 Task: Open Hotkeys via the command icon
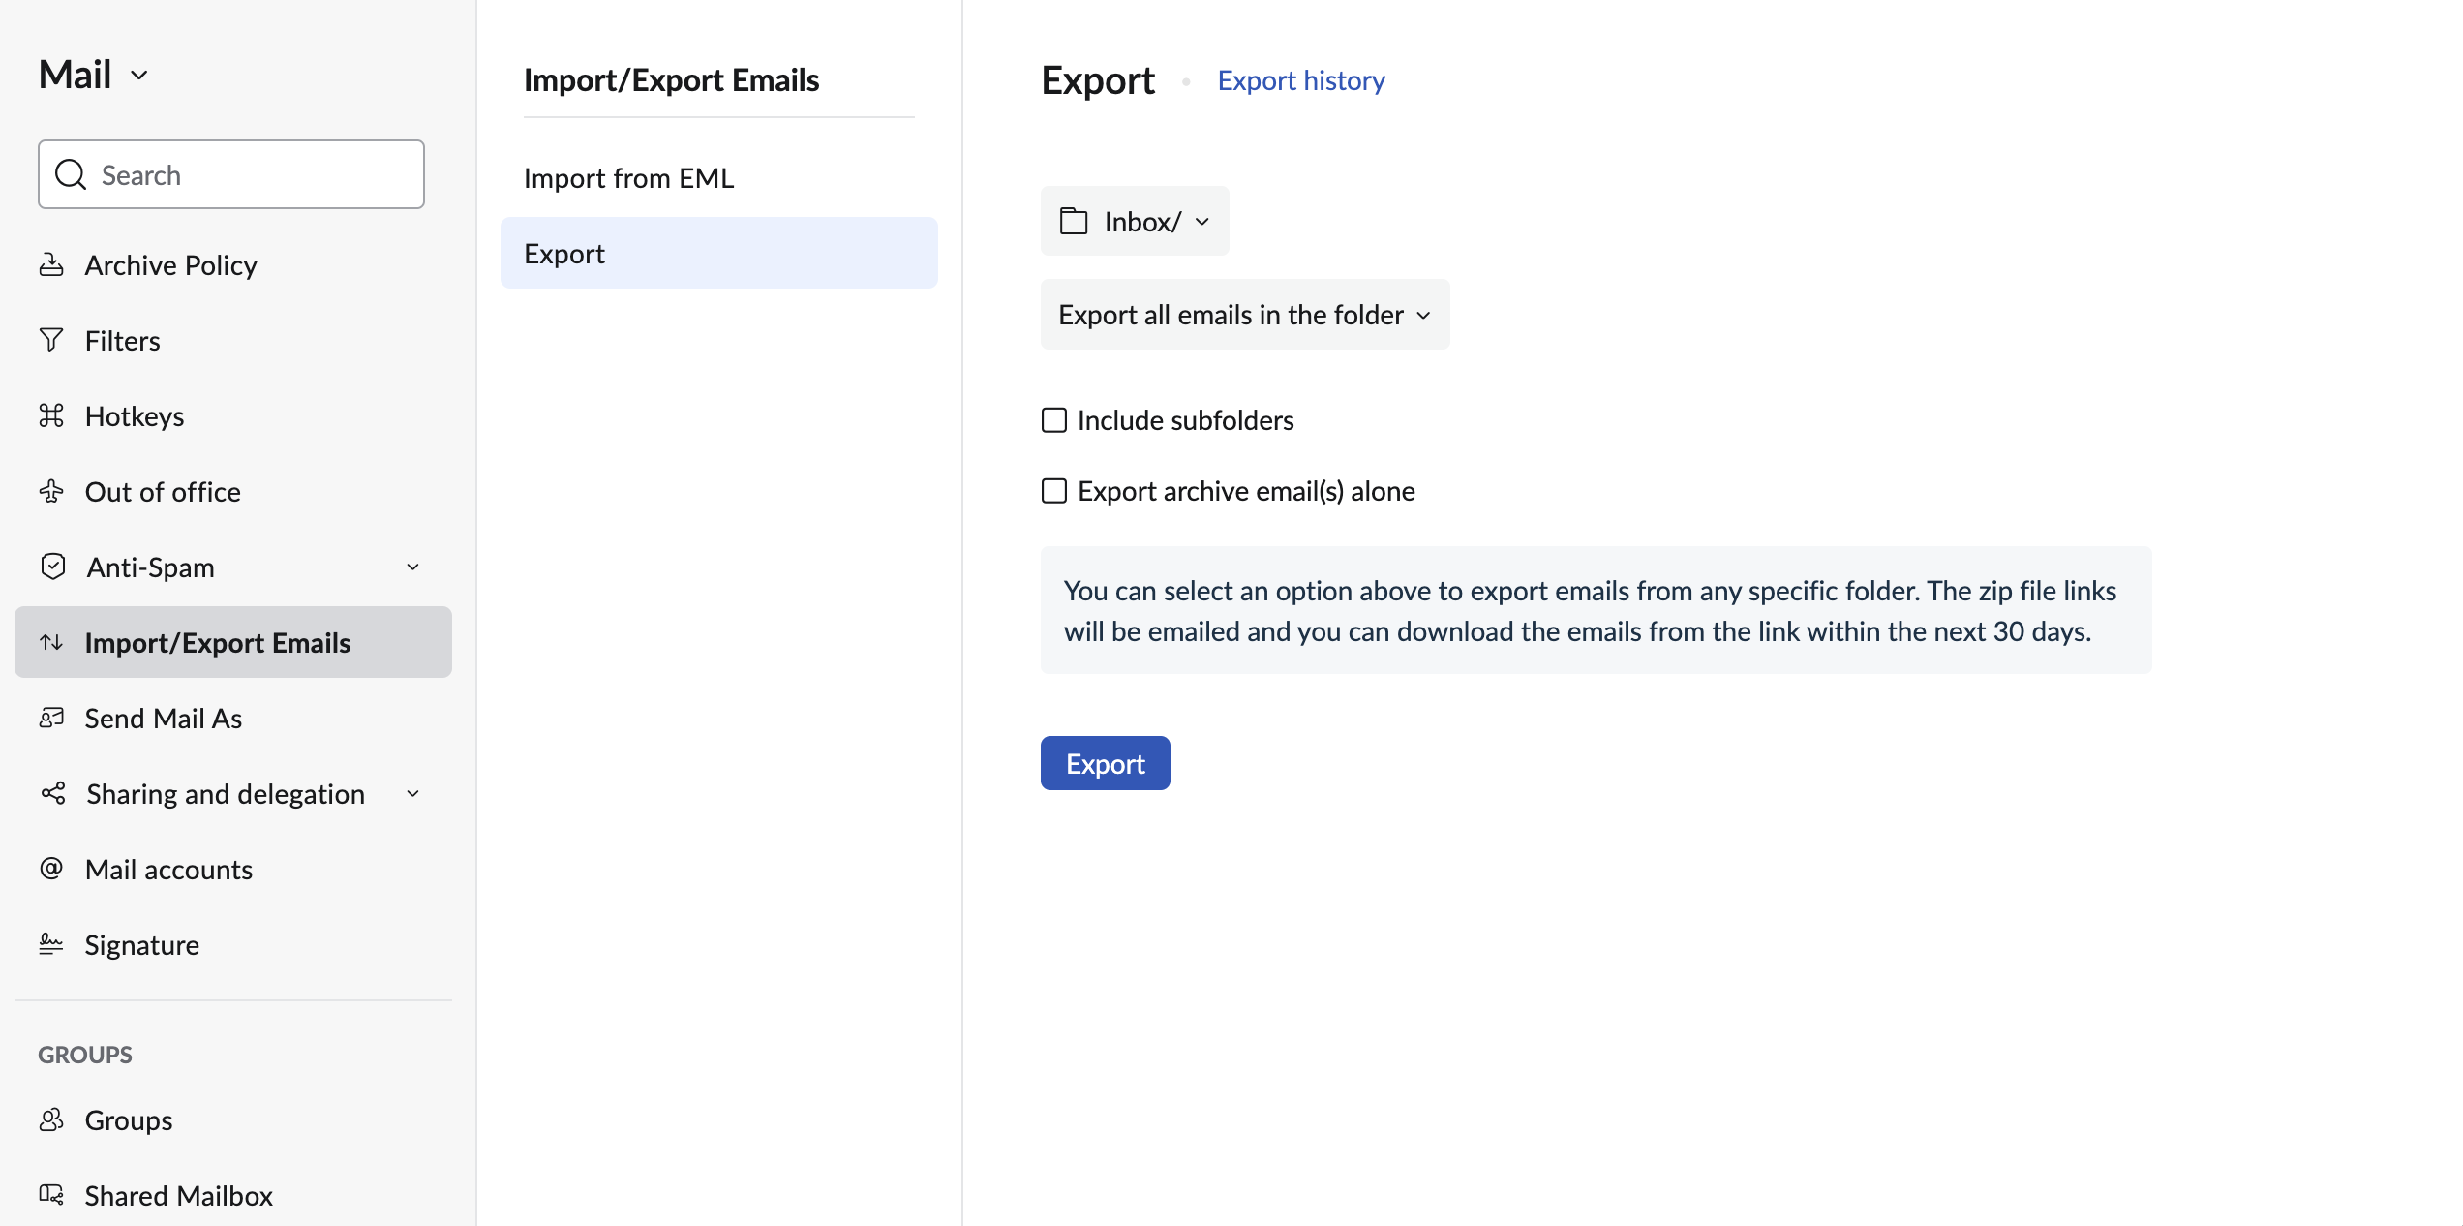tap(52, 415)
